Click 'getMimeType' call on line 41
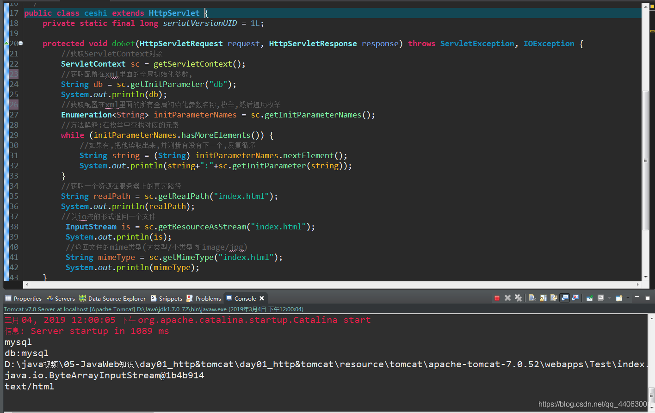655x413 pixels. [188, 257]
